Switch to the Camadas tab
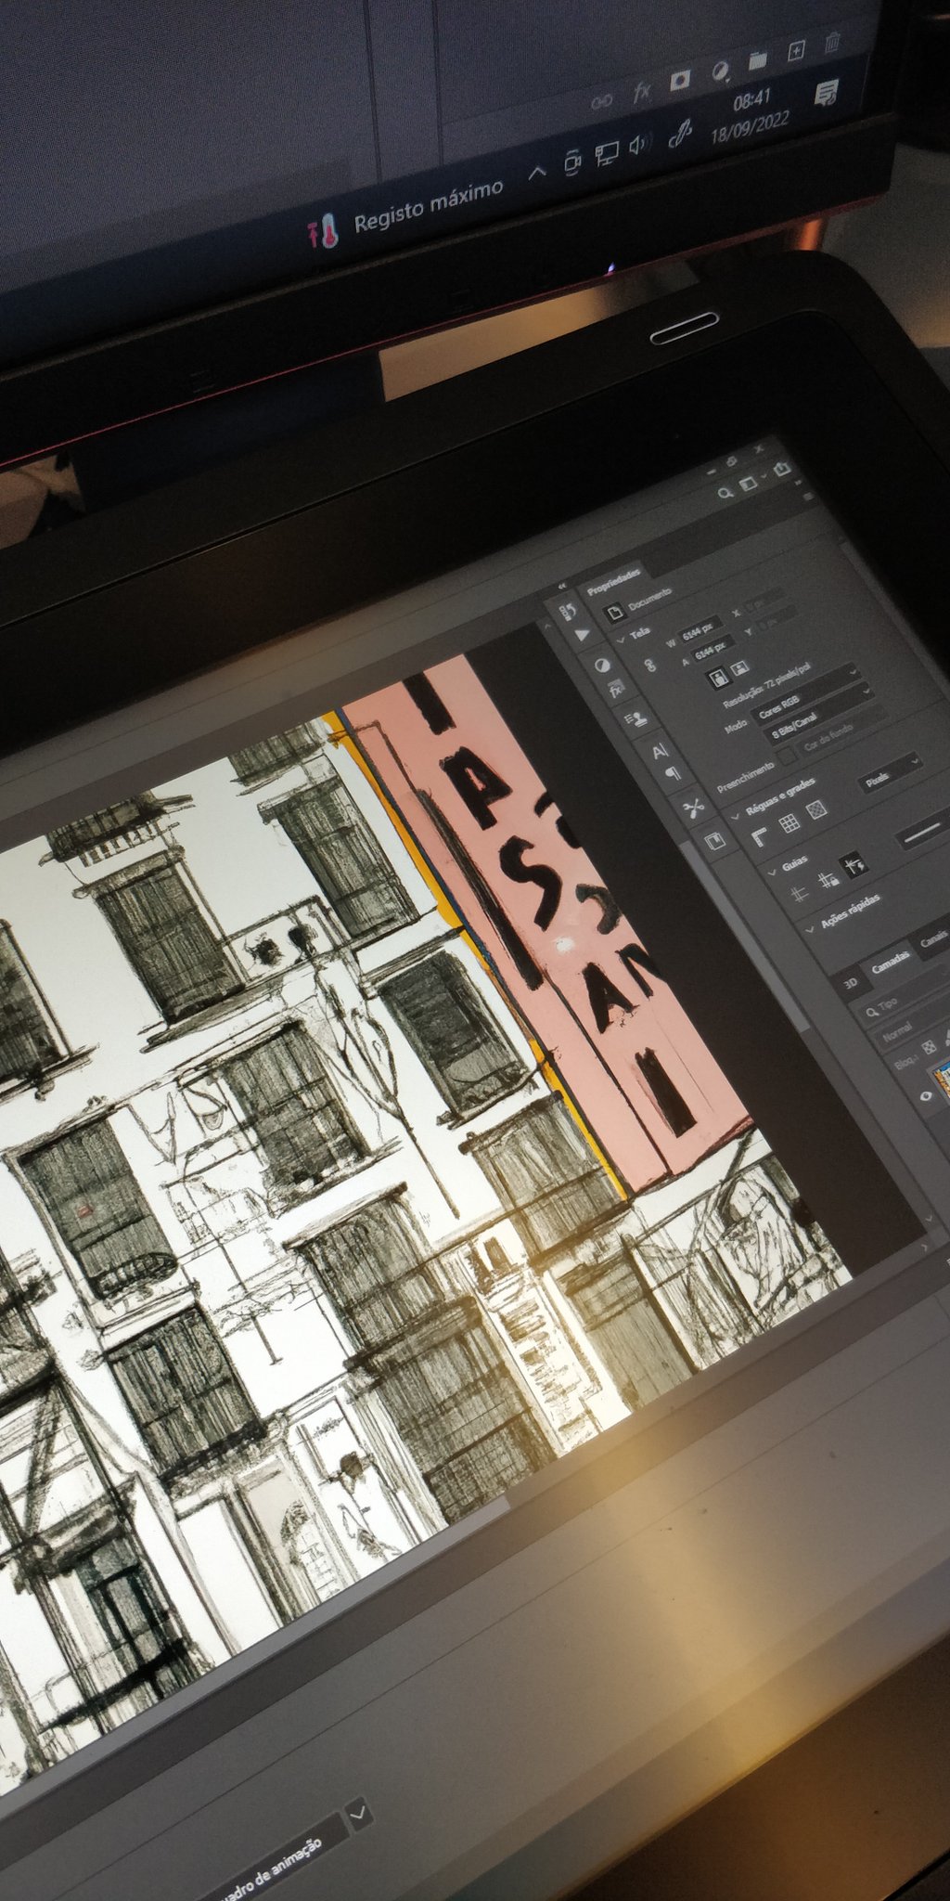The width and height of the screenshot is (950, 1901). (x=891, y=963)
